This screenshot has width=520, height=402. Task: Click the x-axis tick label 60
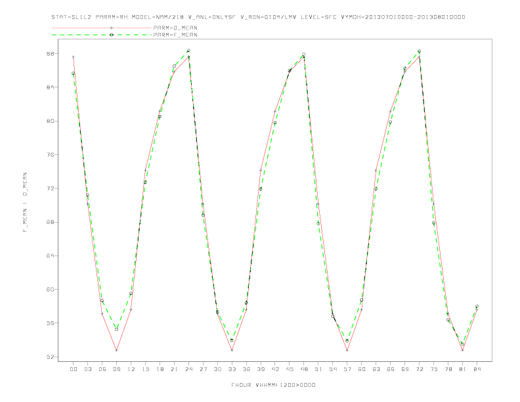pyautogui.click(x=362, y=369)
